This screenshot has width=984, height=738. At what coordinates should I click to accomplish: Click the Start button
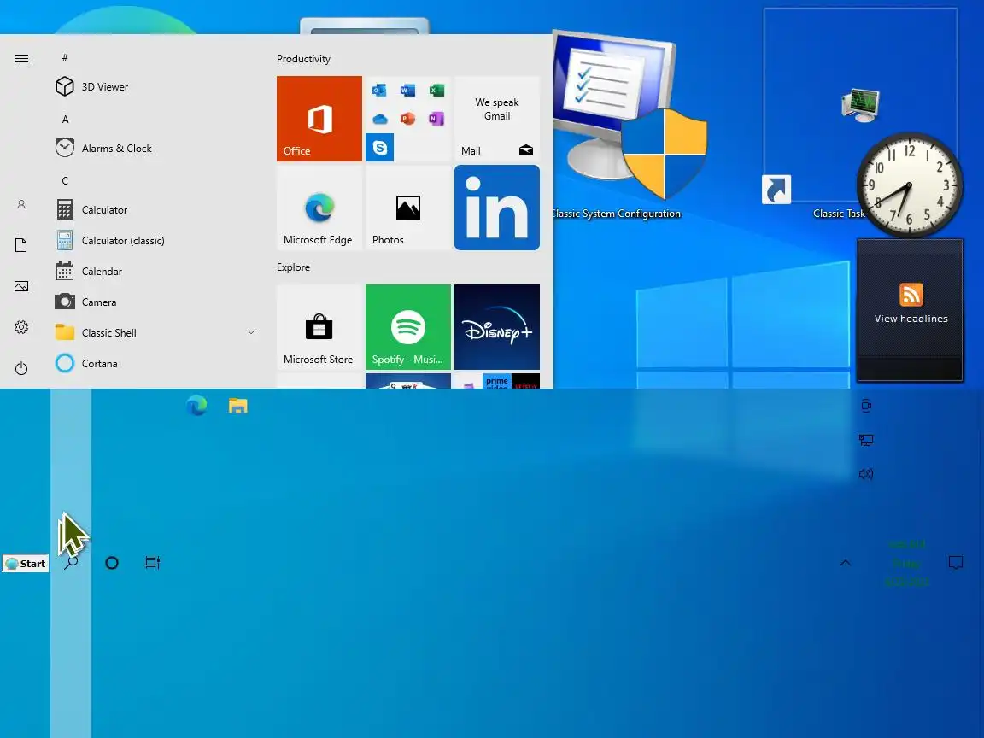25,564
